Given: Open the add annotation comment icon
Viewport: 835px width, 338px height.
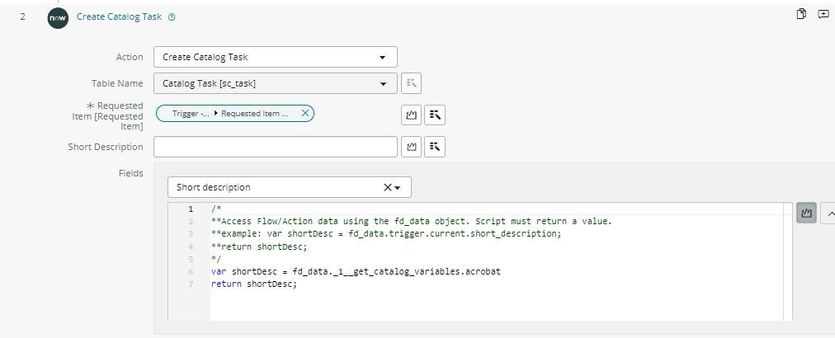Looking at the screenshot, I should point(823,14).
